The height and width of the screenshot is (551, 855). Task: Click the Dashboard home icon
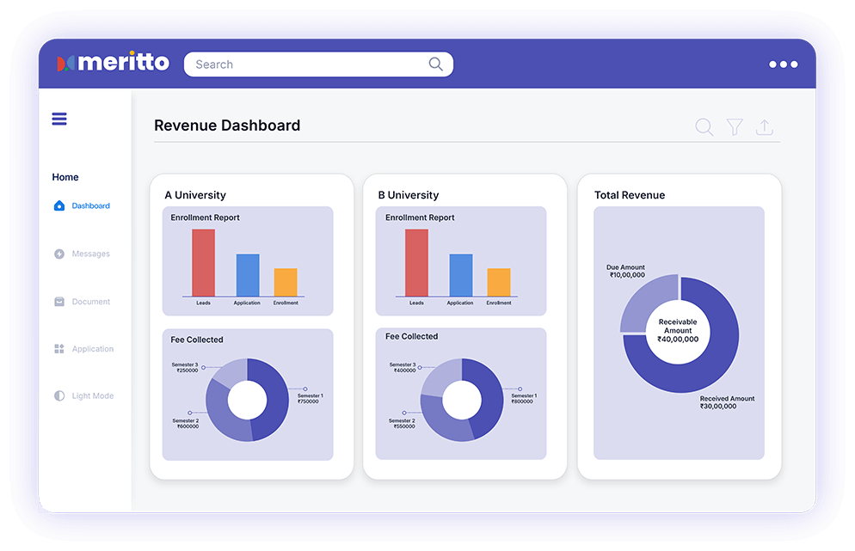point(59,206)
